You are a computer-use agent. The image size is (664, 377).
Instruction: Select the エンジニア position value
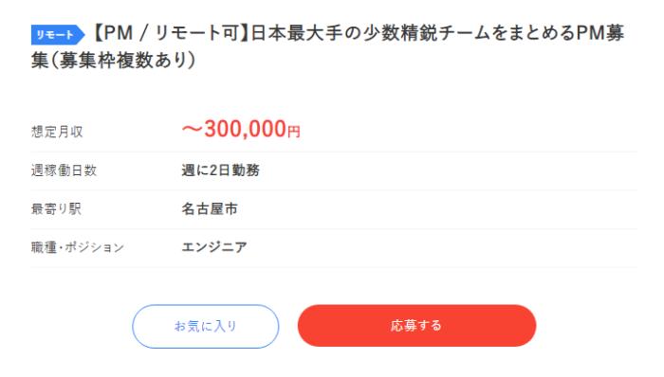click(214, 247)
